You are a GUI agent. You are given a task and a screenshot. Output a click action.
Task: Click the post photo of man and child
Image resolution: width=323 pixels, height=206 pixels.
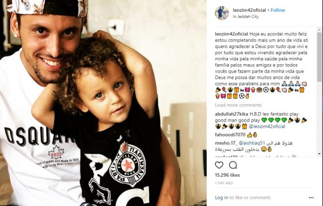[x=103, y=103]
